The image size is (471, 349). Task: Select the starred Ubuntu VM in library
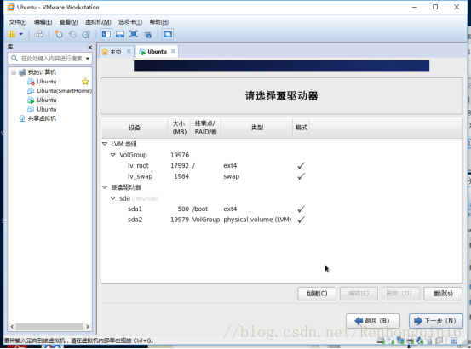(46, 82)
